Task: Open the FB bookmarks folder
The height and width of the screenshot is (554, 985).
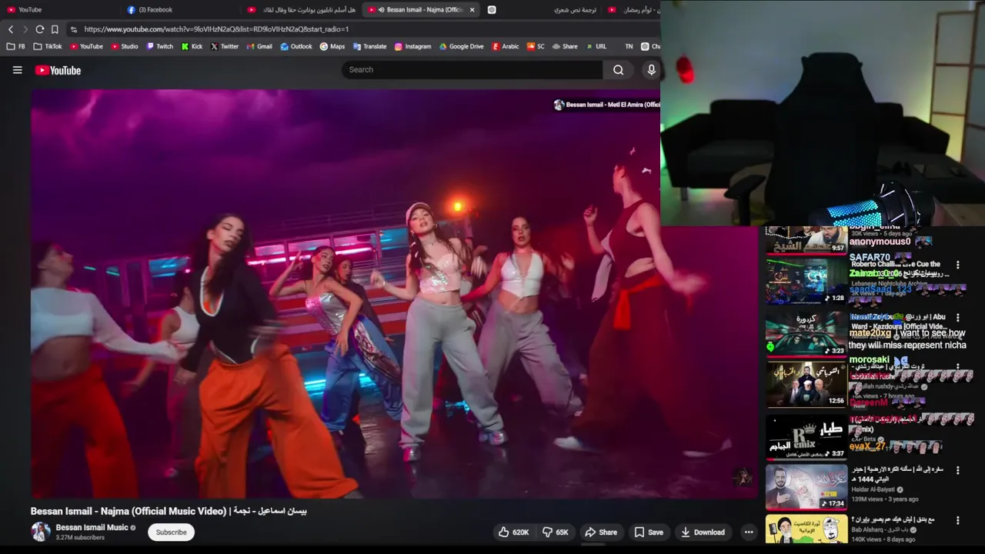Action: coord(15,46)
